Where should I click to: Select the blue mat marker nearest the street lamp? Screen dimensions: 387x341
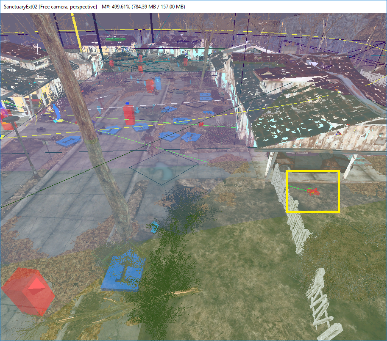pyautogui.click(x=69, y=141)
